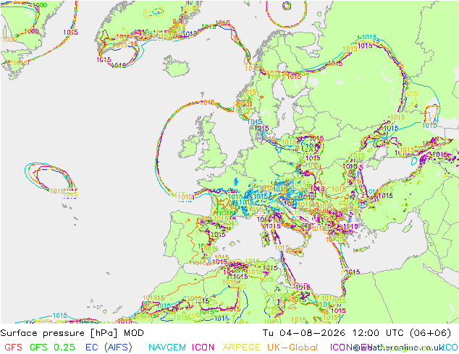The image size is (459, 354).
Task: Click the red GFS legend label
Action: 13,347
